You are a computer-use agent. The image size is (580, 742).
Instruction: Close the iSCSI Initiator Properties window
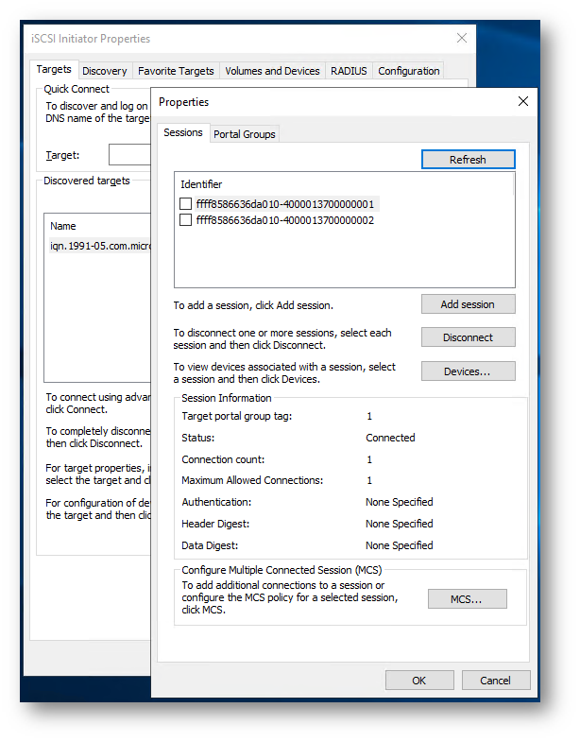[462, 38]
